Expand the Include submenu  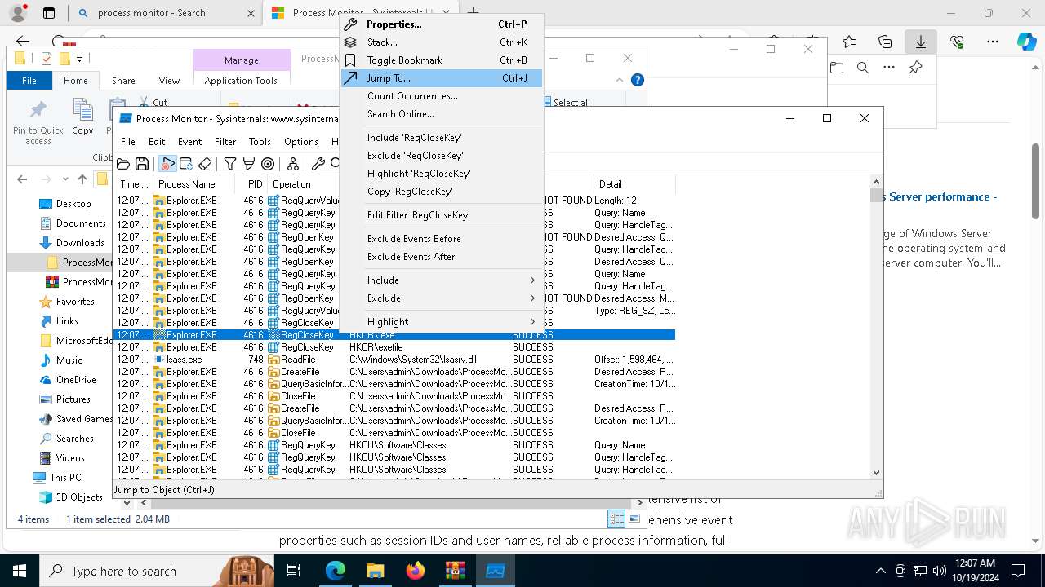click(442, 280)
